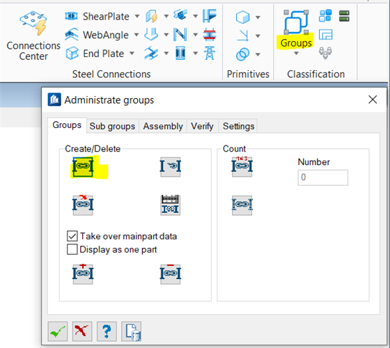Click the count groups 1<3 icon
This screenshot has height=348, width=390.
pos(242,167)
